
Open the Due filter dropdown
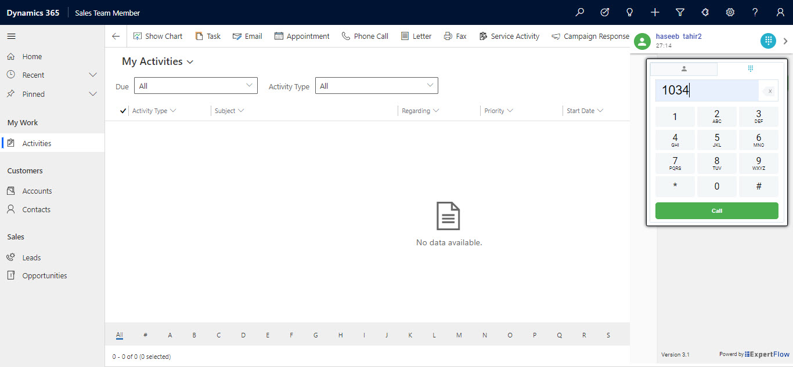pos(196,86)
